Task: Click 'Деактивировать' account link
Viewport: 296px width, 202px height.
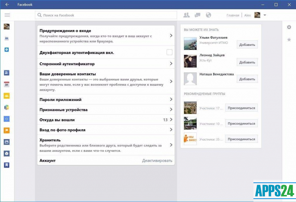Action: point(157,161)
